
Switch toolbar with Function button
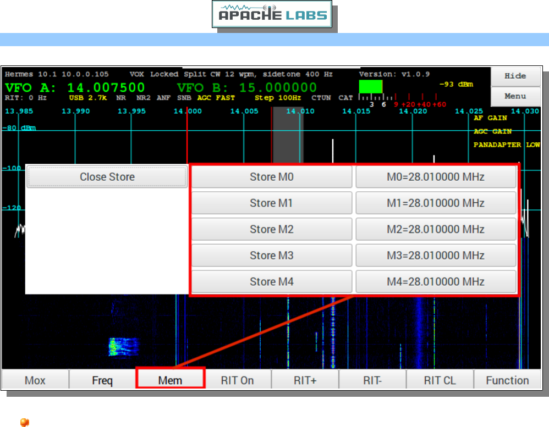coord(508,380)
